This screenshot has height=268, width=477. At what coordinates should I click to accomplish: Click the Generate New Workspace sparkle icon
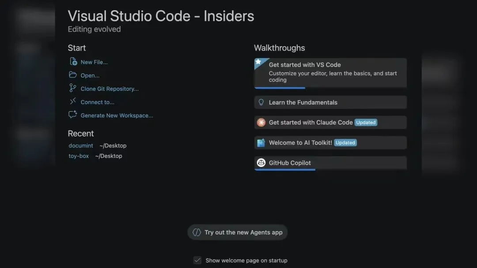coord(73,115)
